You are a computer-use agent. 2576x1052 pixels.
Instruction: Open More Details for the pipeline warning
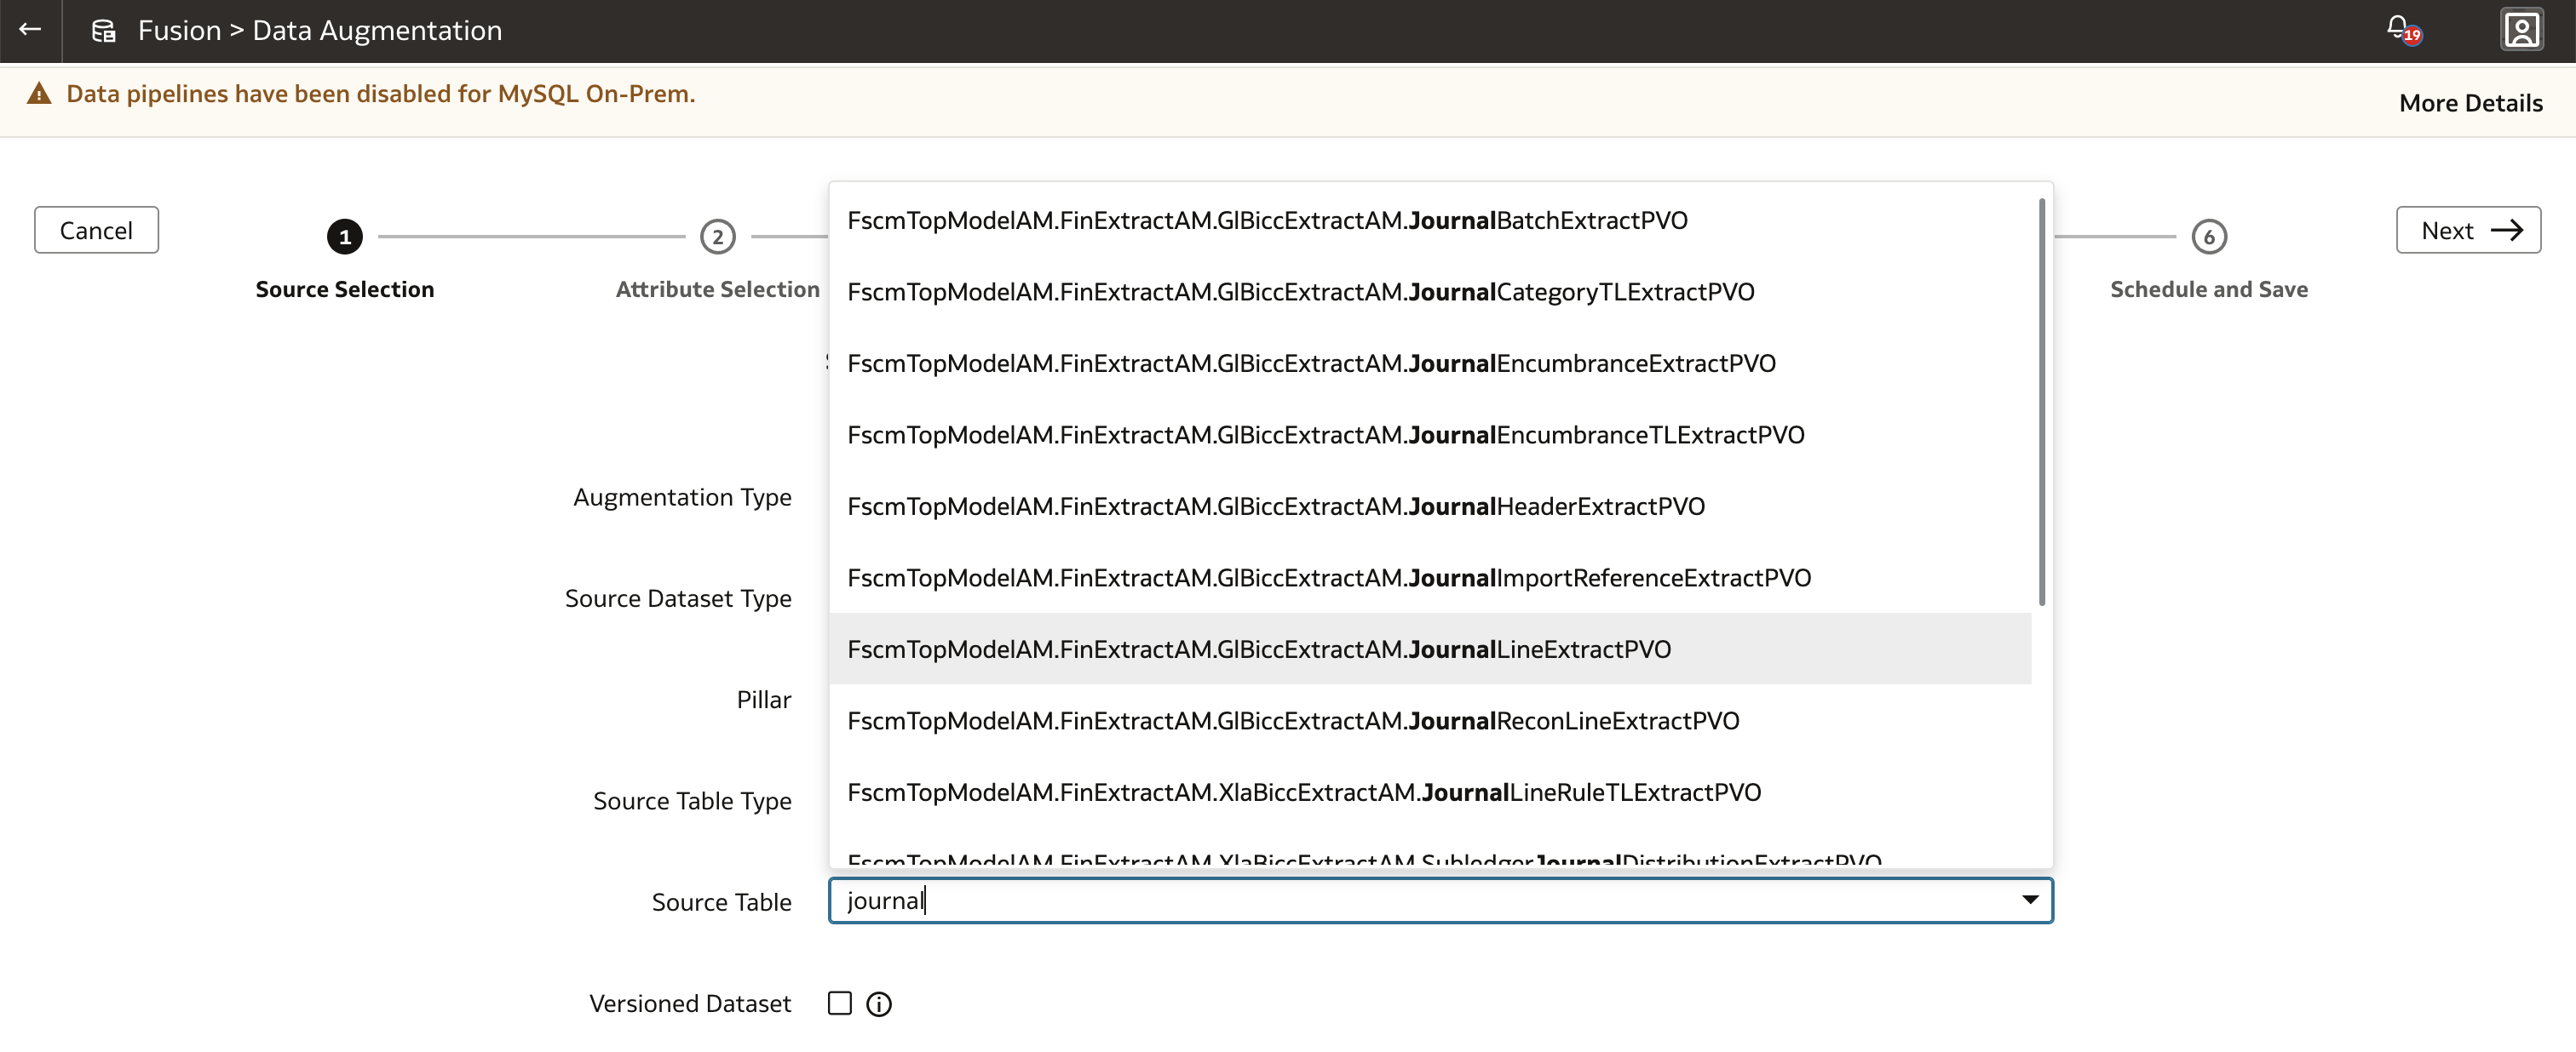[x=2470, y=103]
